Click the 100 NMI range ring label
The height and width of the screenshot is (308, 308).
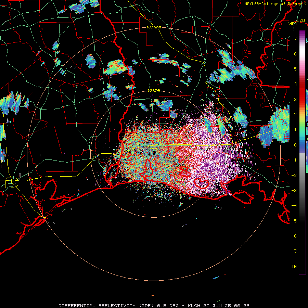(153, 27)
